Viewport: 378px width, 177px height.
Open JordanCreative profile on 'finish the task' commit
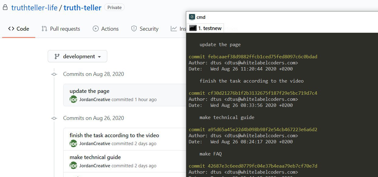(95, 144)
